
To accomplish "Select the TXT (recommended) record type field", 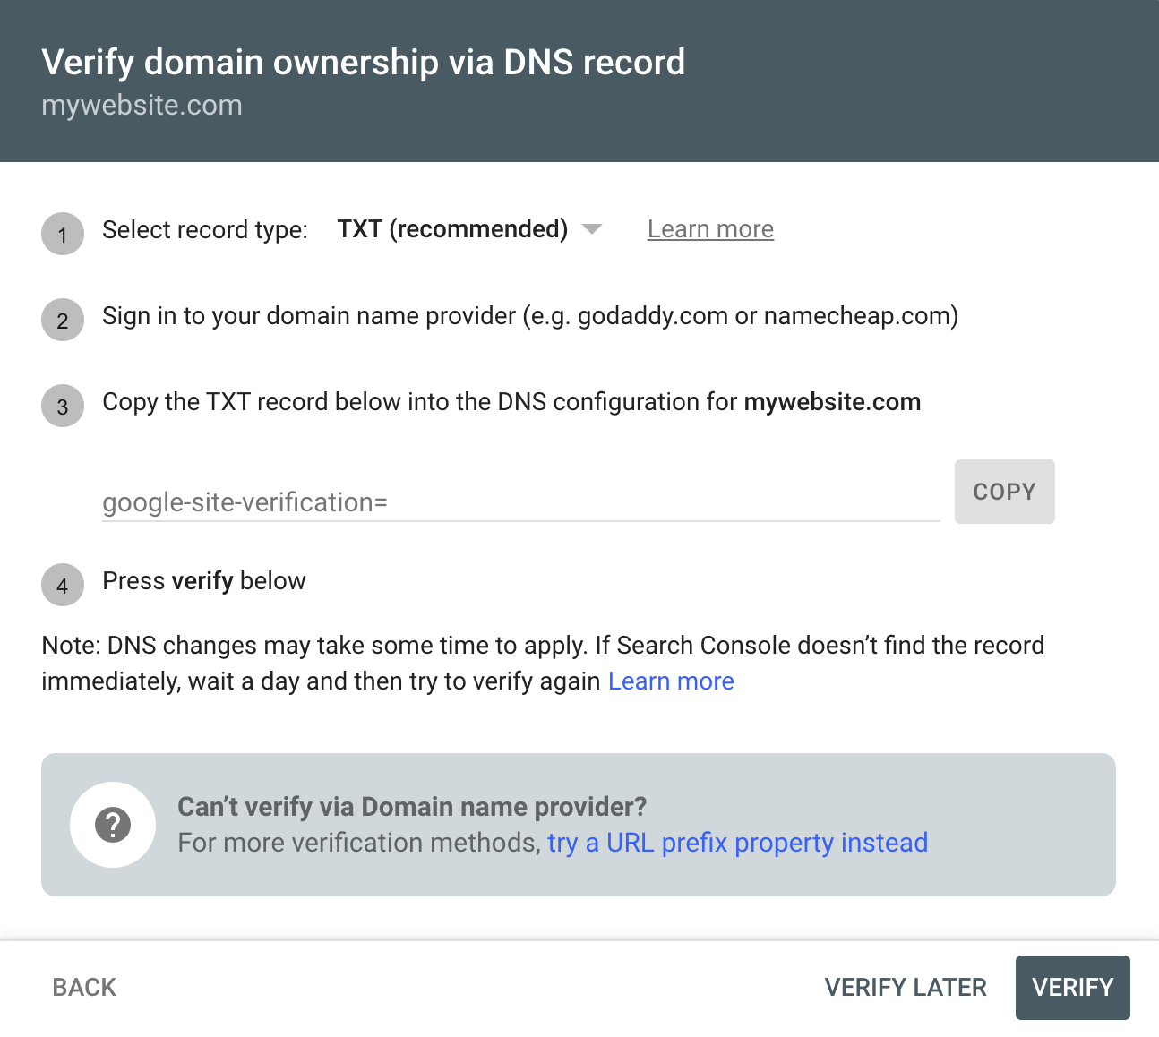I will pos(452,229).
